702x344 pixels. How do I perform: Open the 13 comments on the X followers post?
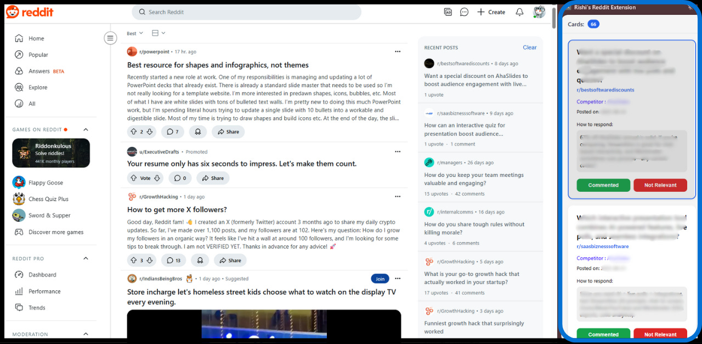[x=173, y=260]
